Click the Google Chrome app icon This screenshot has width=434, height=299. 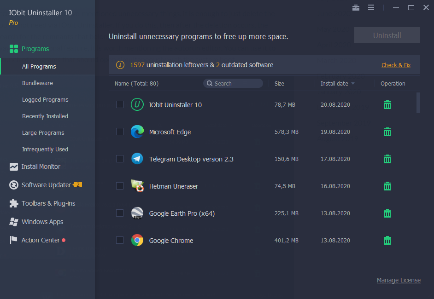[137, 240]
